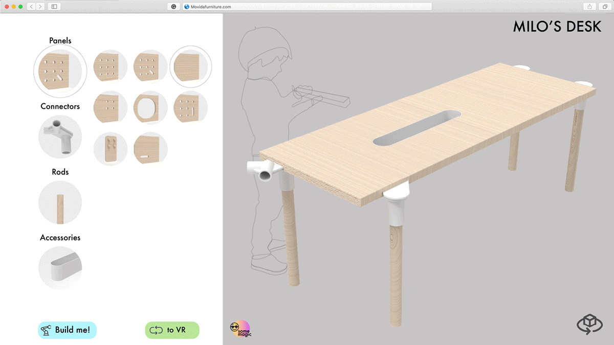Click the round extension icon beside address bar
This screenshot has height=345, width=614.
[173, 7]
